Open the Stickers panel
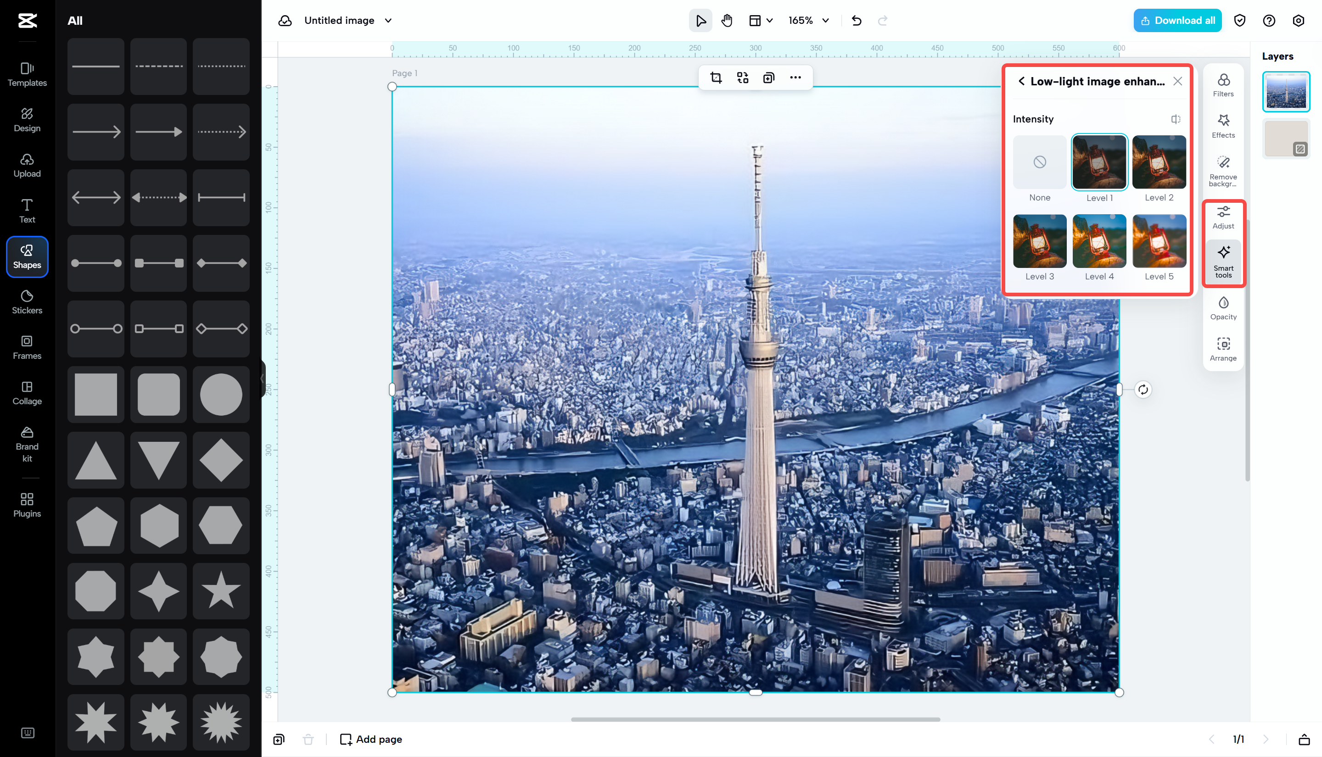Image resolution: width=1322 pixels, height=757 pixels. (27, 302)
